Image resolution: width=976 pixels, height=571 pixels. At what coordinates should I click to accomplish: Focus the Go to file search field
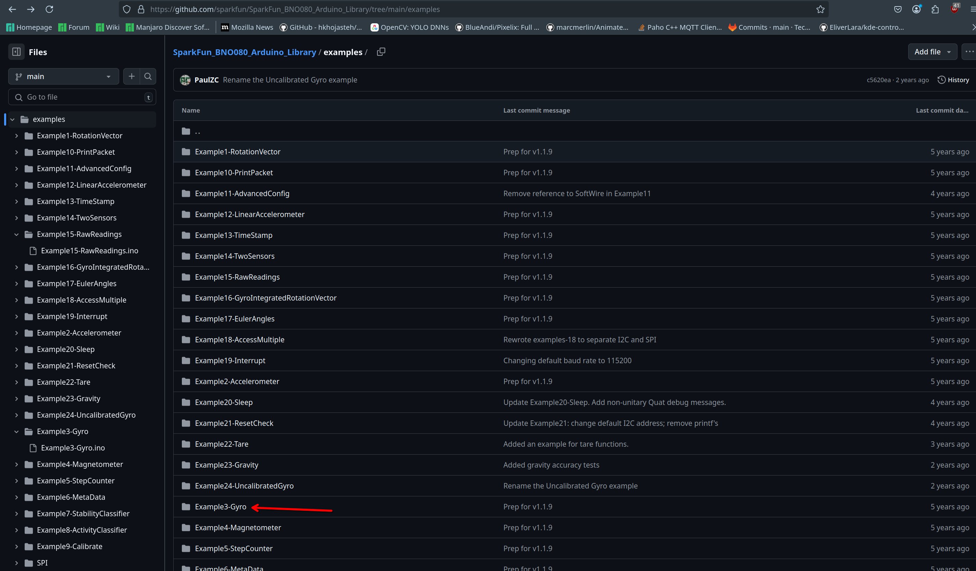click(x=82, y=97)
